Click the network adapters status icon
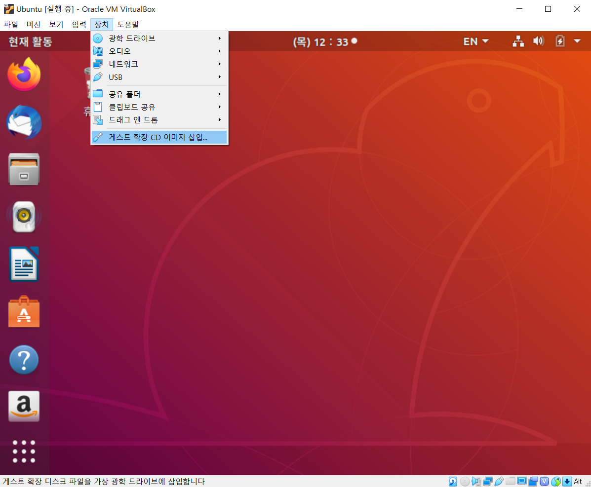The image size is (591, 487). tap(488, 481)
